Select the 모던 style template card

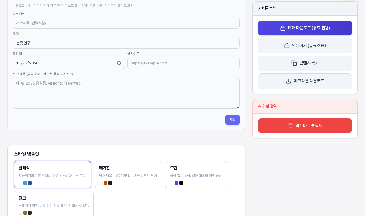pyautogui.click(x=196, y=175)
